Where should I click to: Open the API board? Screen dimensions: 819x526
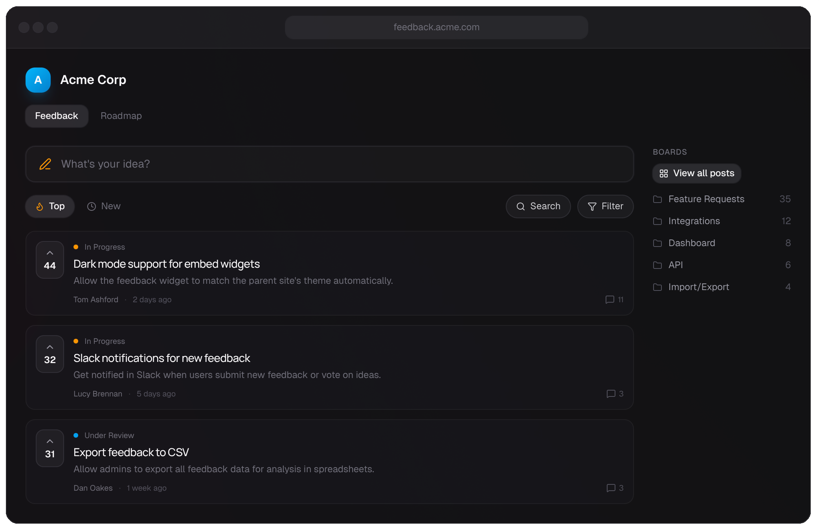(x=675, y=265)
